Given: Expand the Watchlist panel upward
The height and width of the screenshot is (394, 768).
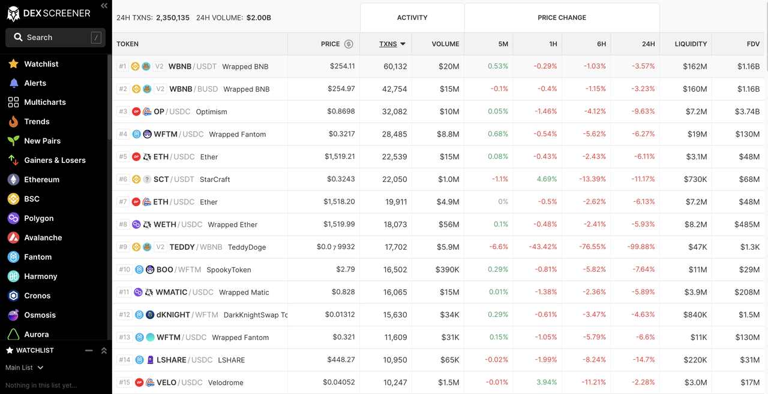Looking at the screenshot, I should (104, 350).
